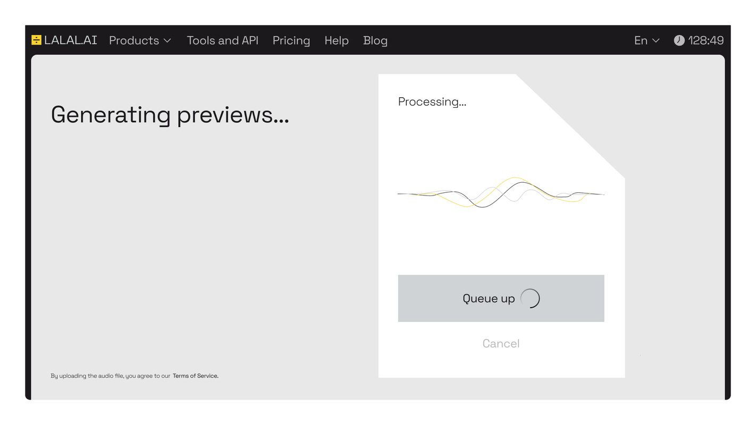Cancel the processing
756x425 pixels.
click(x=501, y=344)
